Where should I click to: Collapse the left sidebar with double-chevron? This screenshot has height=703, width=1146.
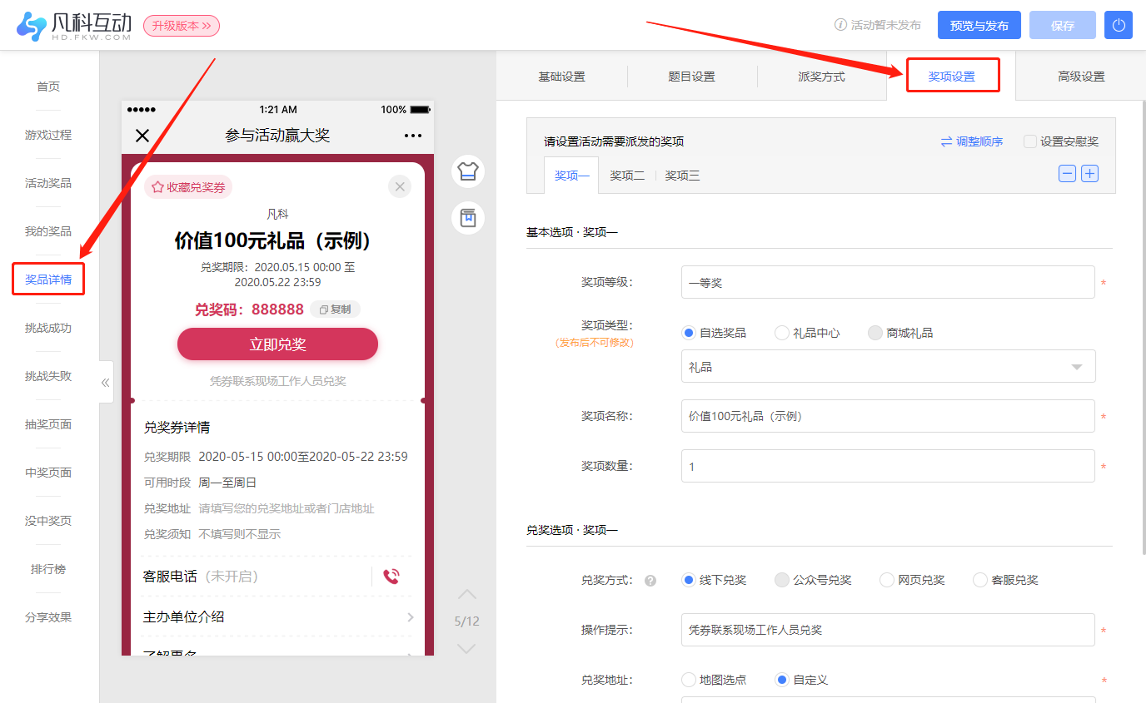coord(106,383)
